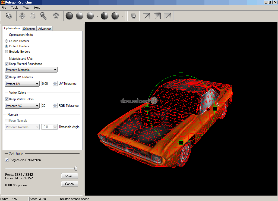Select Crunch Borders radio option
278x201 pixels.
(7, 41)
